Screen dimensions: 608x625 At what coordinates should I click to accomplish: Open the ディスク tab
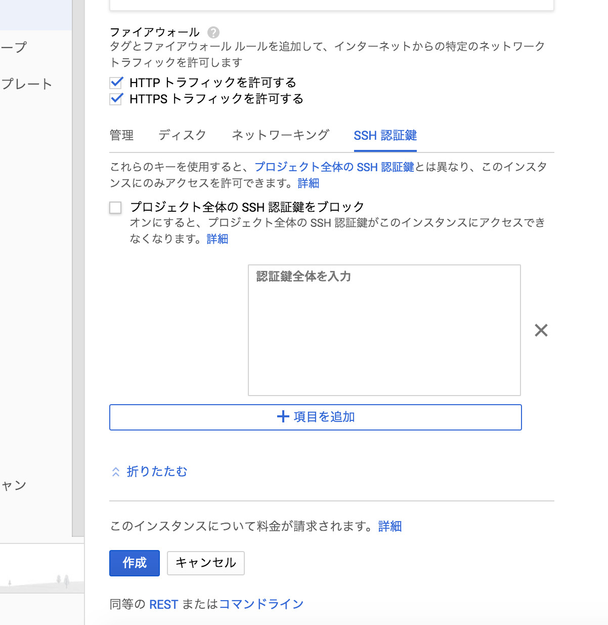(182, 135)
